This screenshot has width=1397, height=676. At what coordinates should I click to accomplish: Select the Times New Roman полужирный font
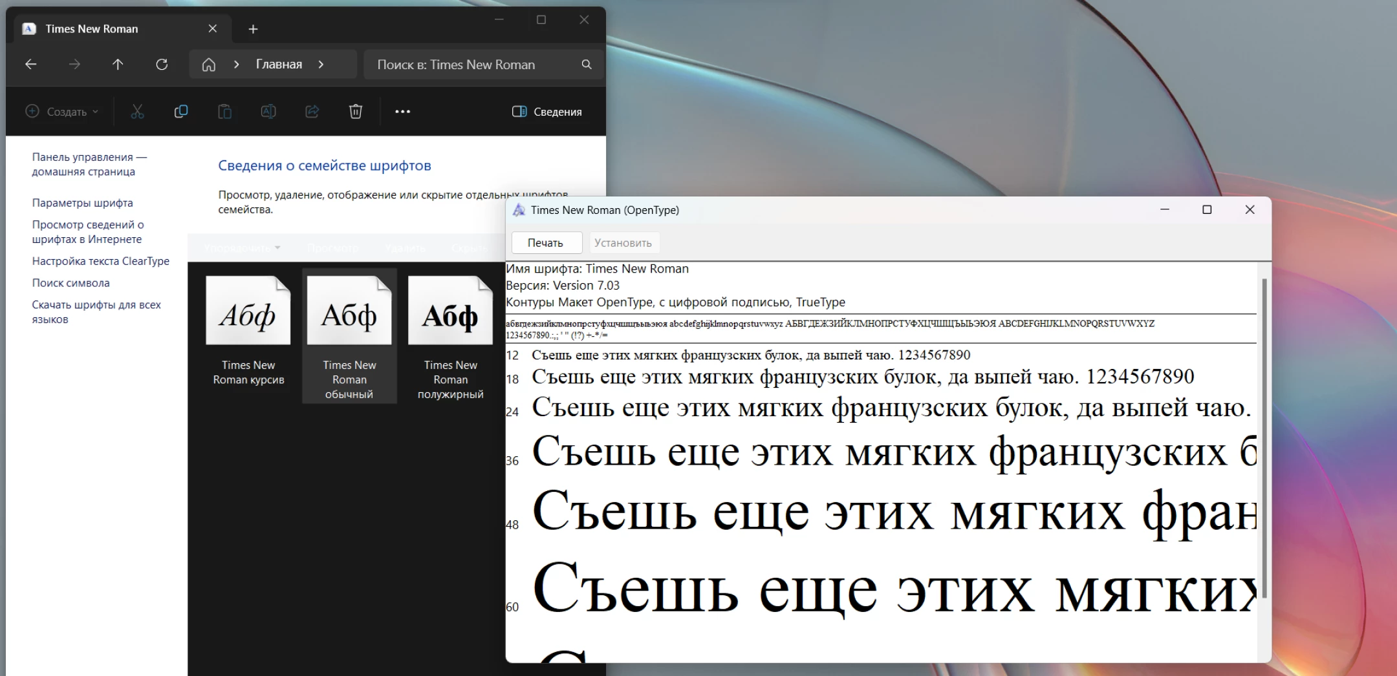(450, 336)
